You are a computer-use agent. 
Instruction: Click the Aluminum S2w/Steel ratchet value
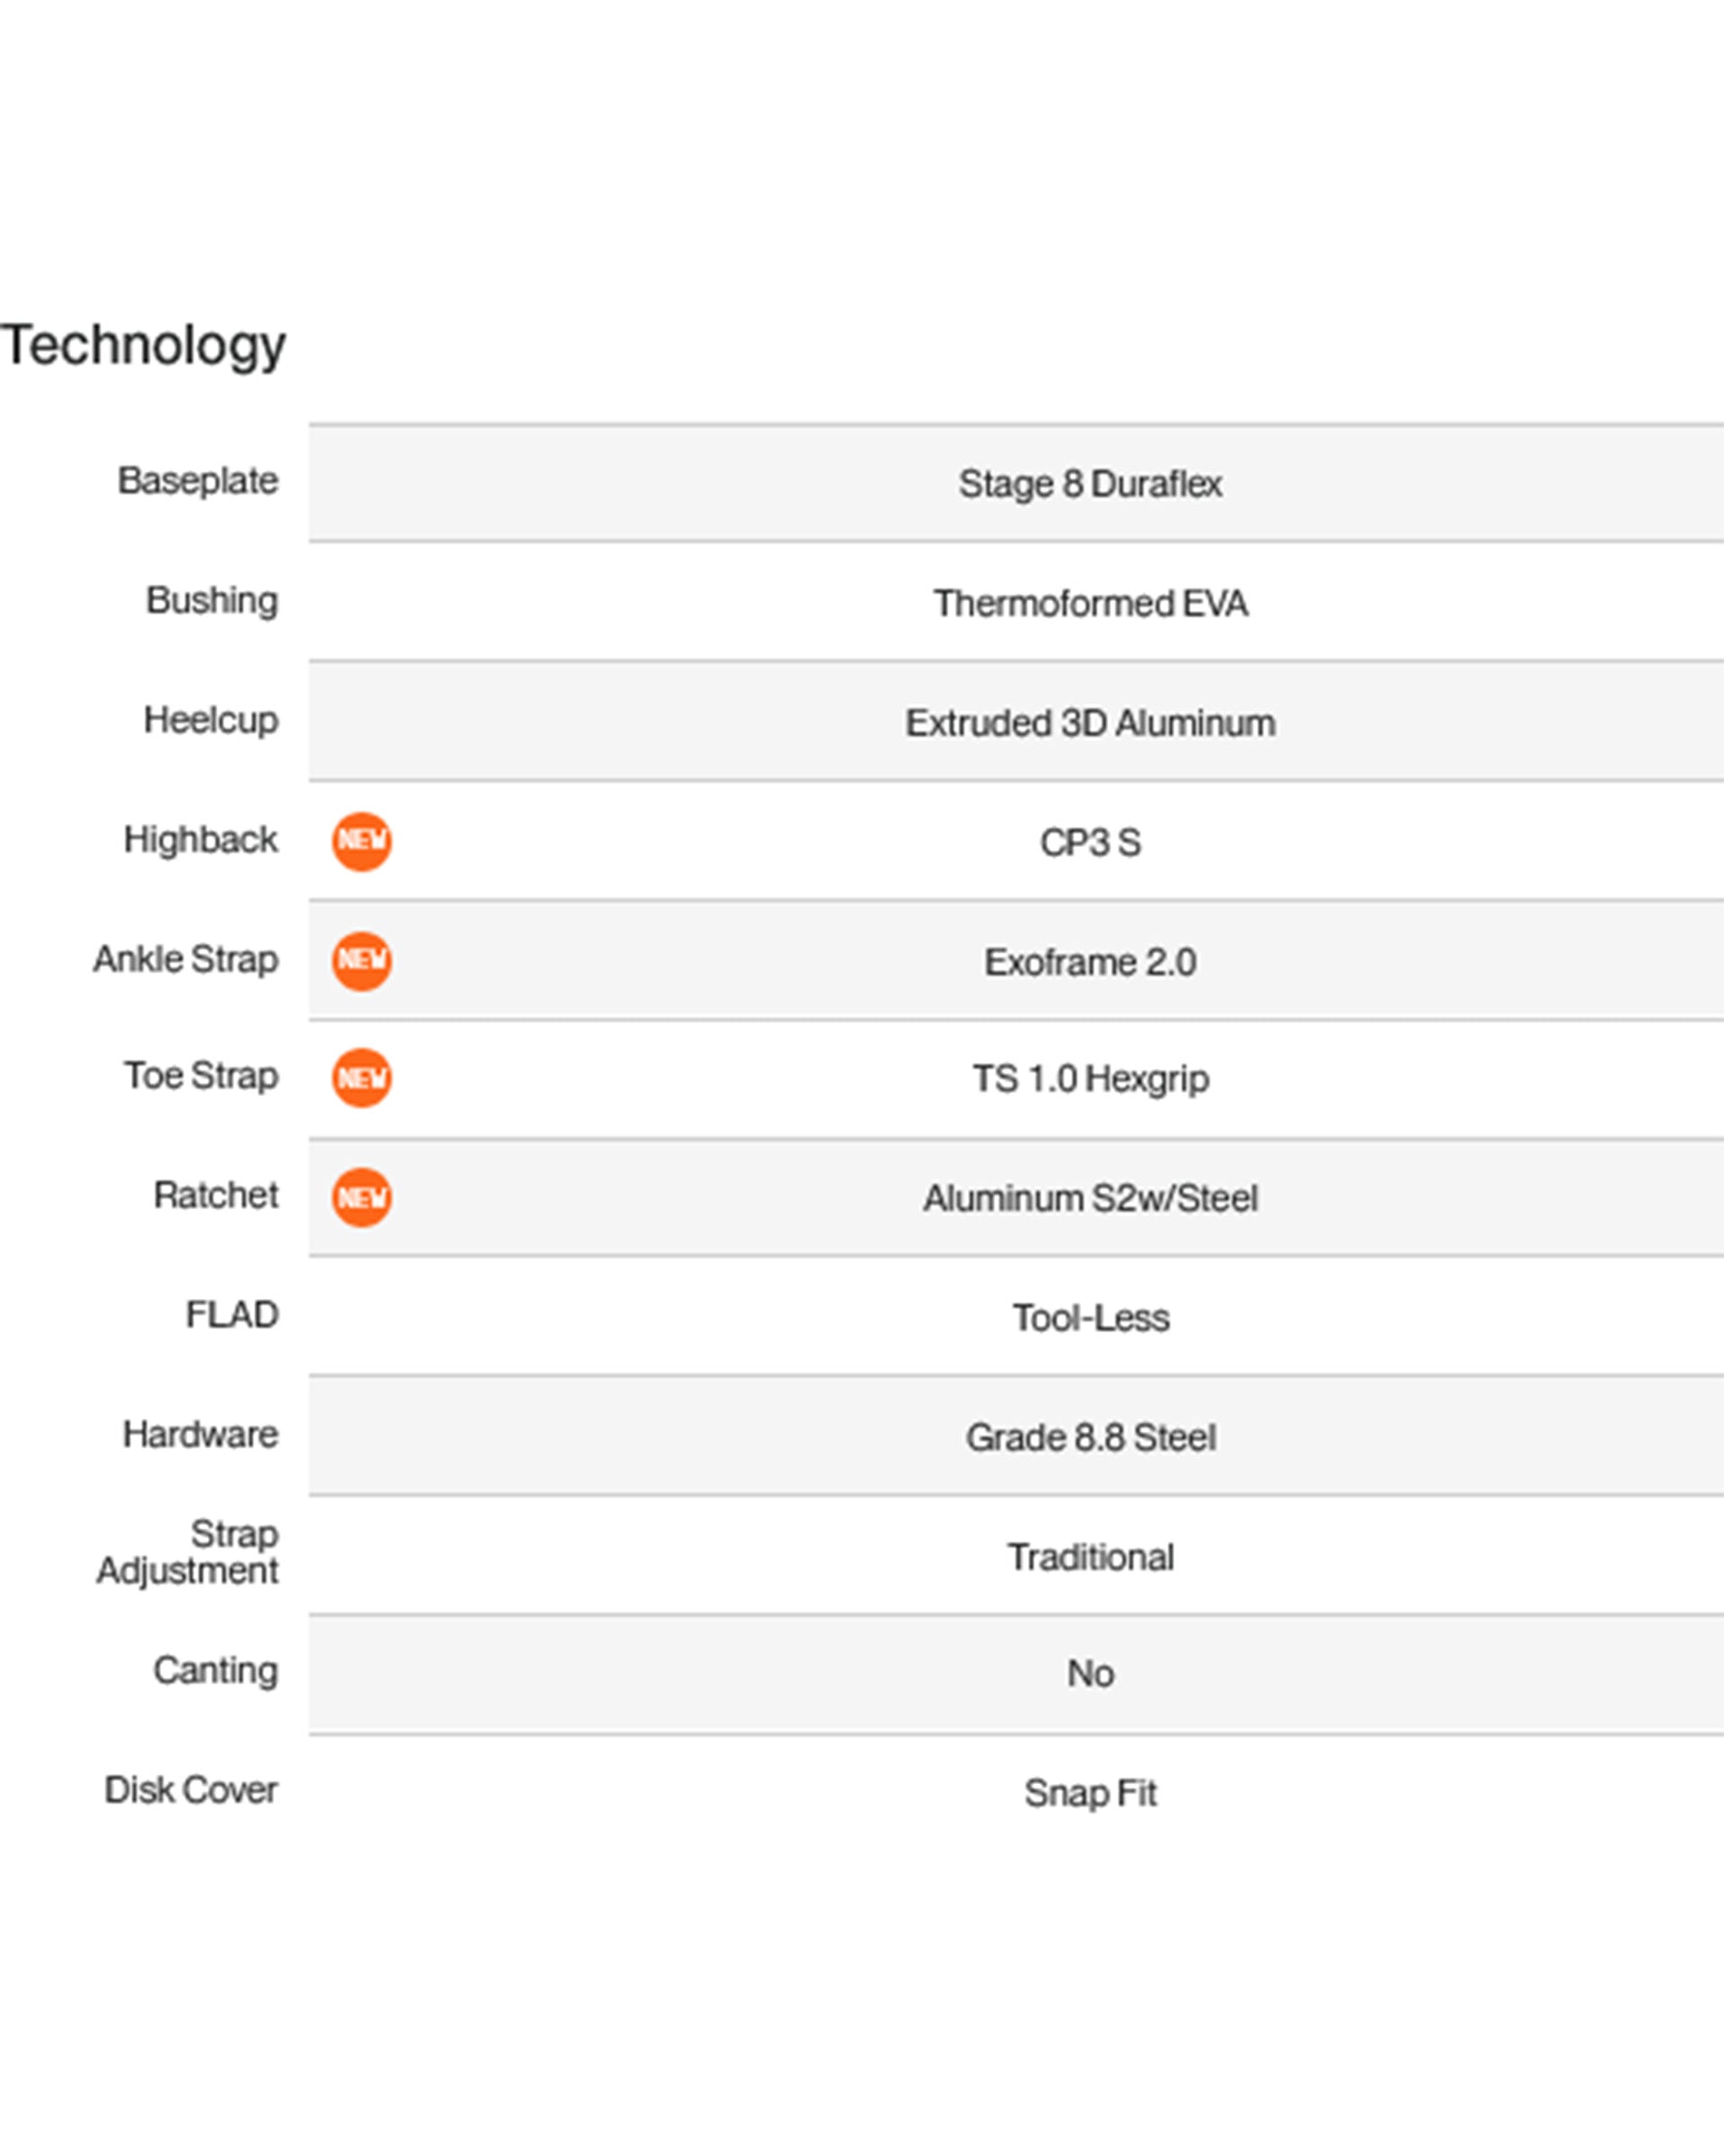1090,1198
